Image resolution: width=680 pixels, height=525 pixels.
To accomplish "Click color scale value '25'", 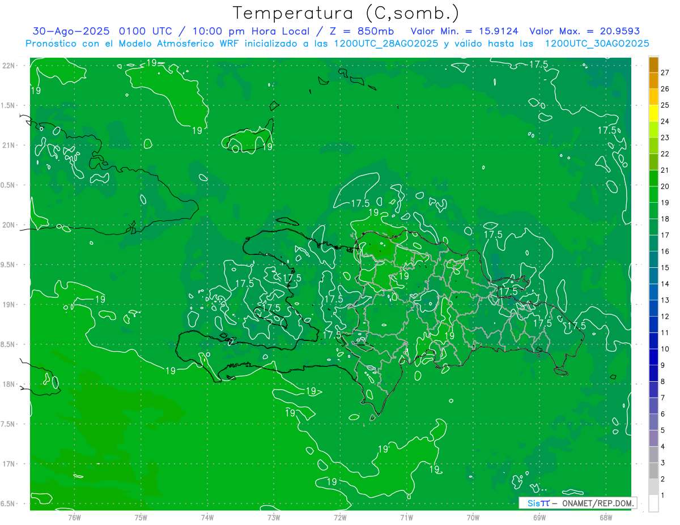I will click(x=665, y=105).
